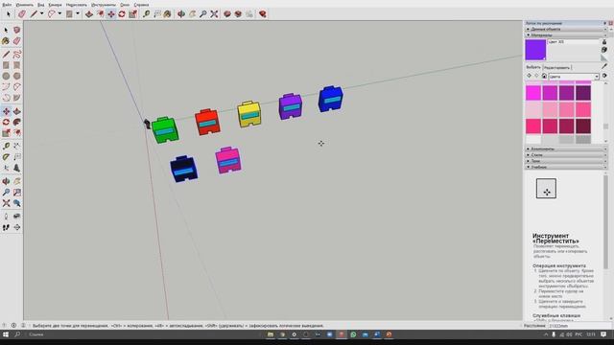Click the Move tool thumbnail in tutorial panel
Image resolution: width=614 pixels, height=345 pixels.
click(x=546, y=189)
